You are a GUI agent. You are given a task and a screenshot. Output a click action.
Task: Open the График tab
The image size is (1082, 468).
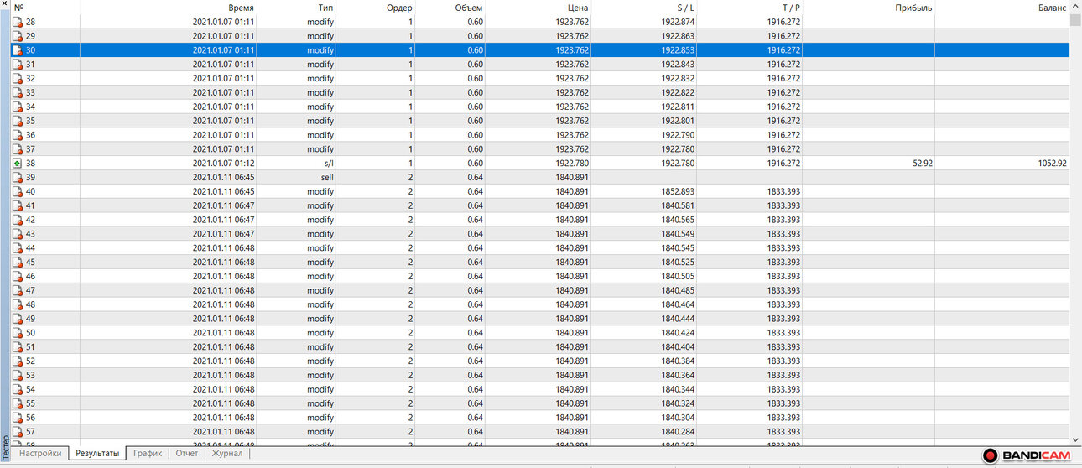point(148,454)
